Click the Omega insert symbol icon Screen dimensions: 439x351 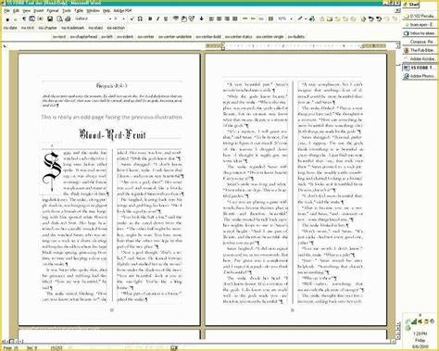point(140,19)
